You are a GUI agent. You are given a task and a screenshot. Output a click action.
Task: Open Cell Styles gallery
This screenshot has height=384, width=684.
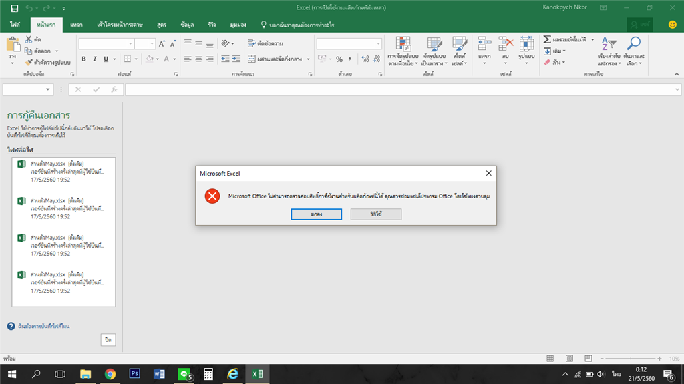point(460,51)
